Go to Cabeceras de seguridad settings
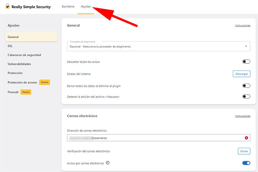 pyautogui.click(x=24, y=55)
